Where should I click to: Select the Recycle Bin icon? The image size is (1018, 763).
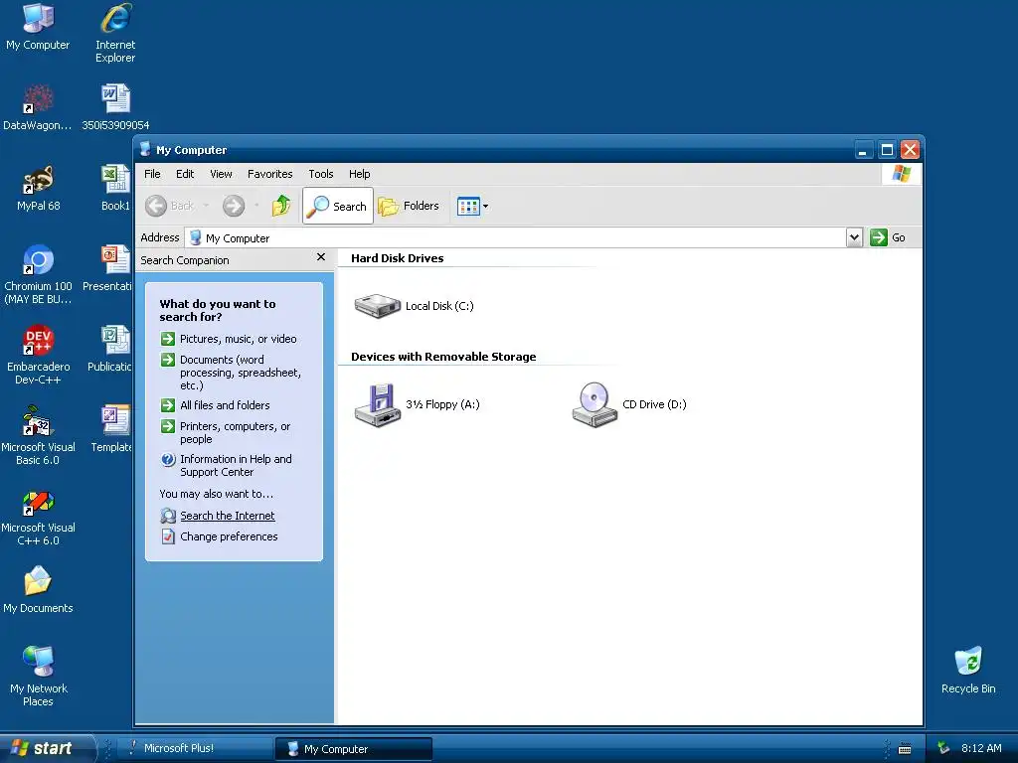pyautogui.click(x=968, y=671)
